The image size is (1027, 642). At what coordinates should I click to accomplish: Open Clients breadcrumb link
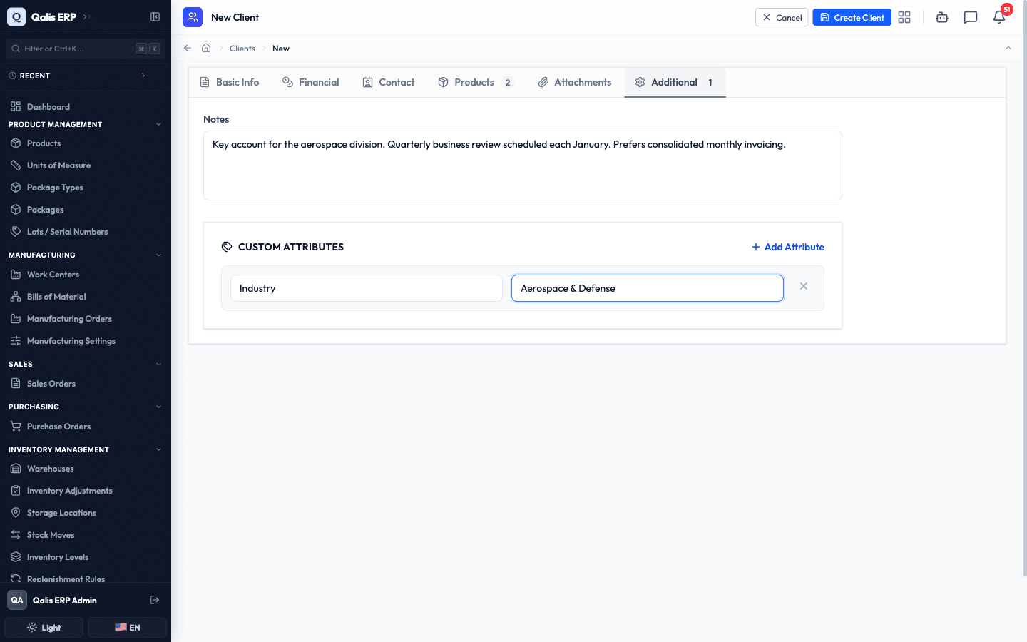pos(242,49)
